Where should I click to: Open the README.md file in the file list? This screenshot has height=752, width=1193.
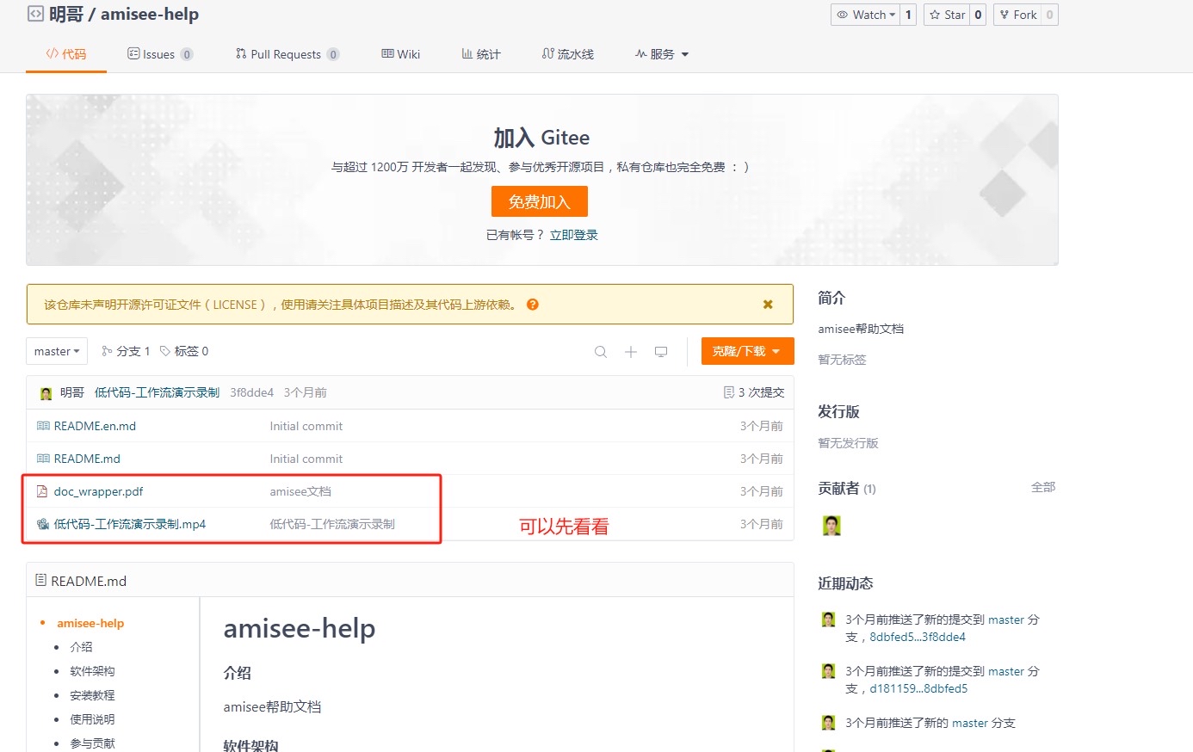pos(87,459)
